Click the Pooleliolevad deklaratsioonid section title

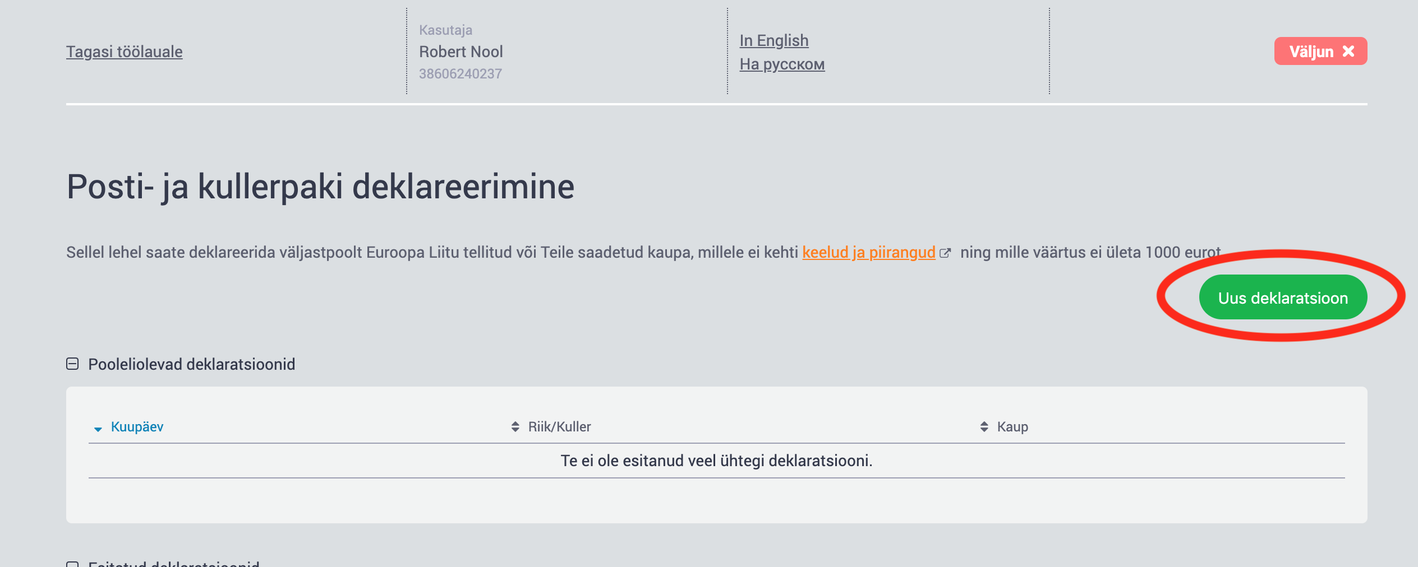[192, 365]
